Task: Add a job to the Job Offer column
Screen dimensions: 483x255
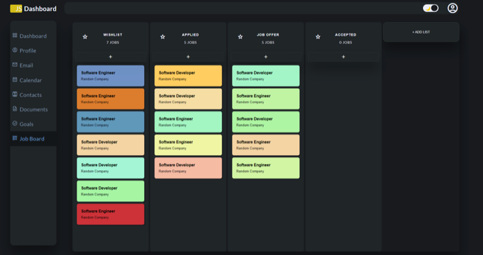Action: tap(266, 57)
